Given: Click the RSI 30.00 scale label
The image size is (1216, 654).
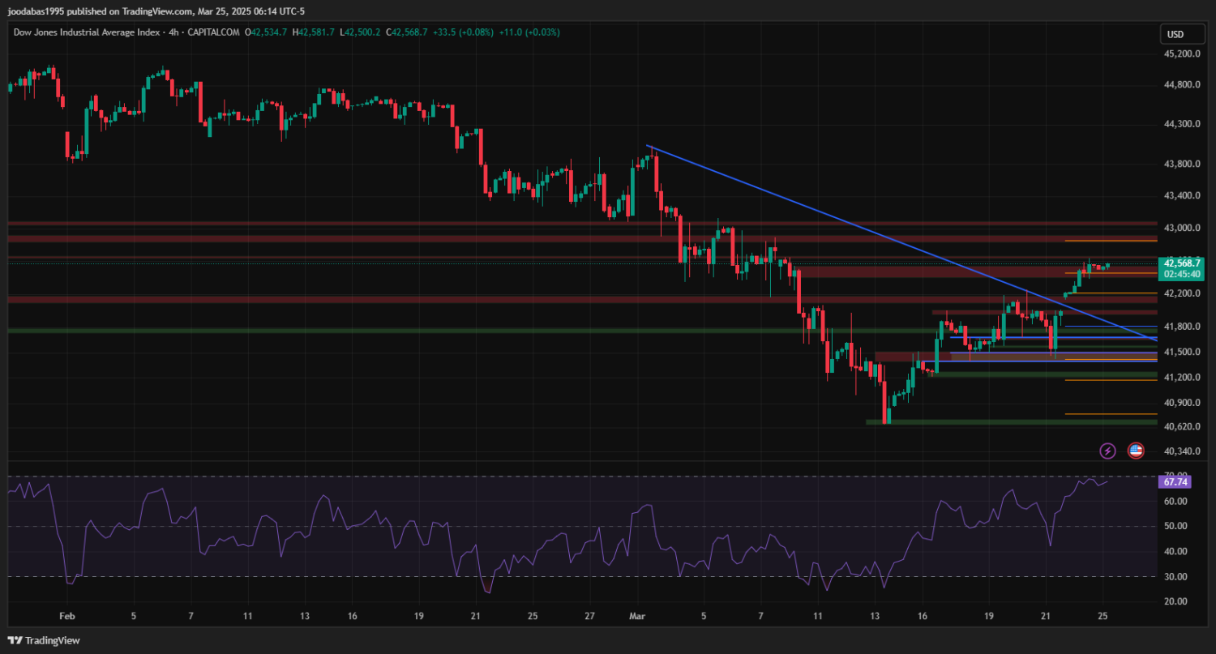Looking at the screenshot, I should click(x=1175, y=576).
